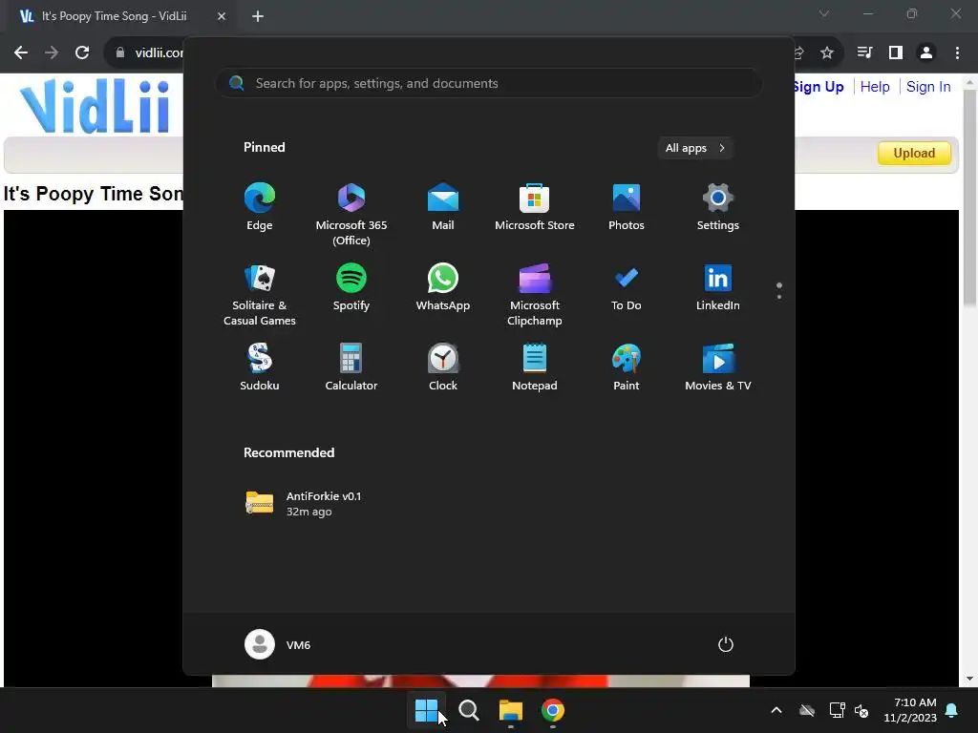The width and height of the screenshot is (978, 733).
Task: Bookmark this page with the star
Action: pyautogui.click(x=827, y=53)
